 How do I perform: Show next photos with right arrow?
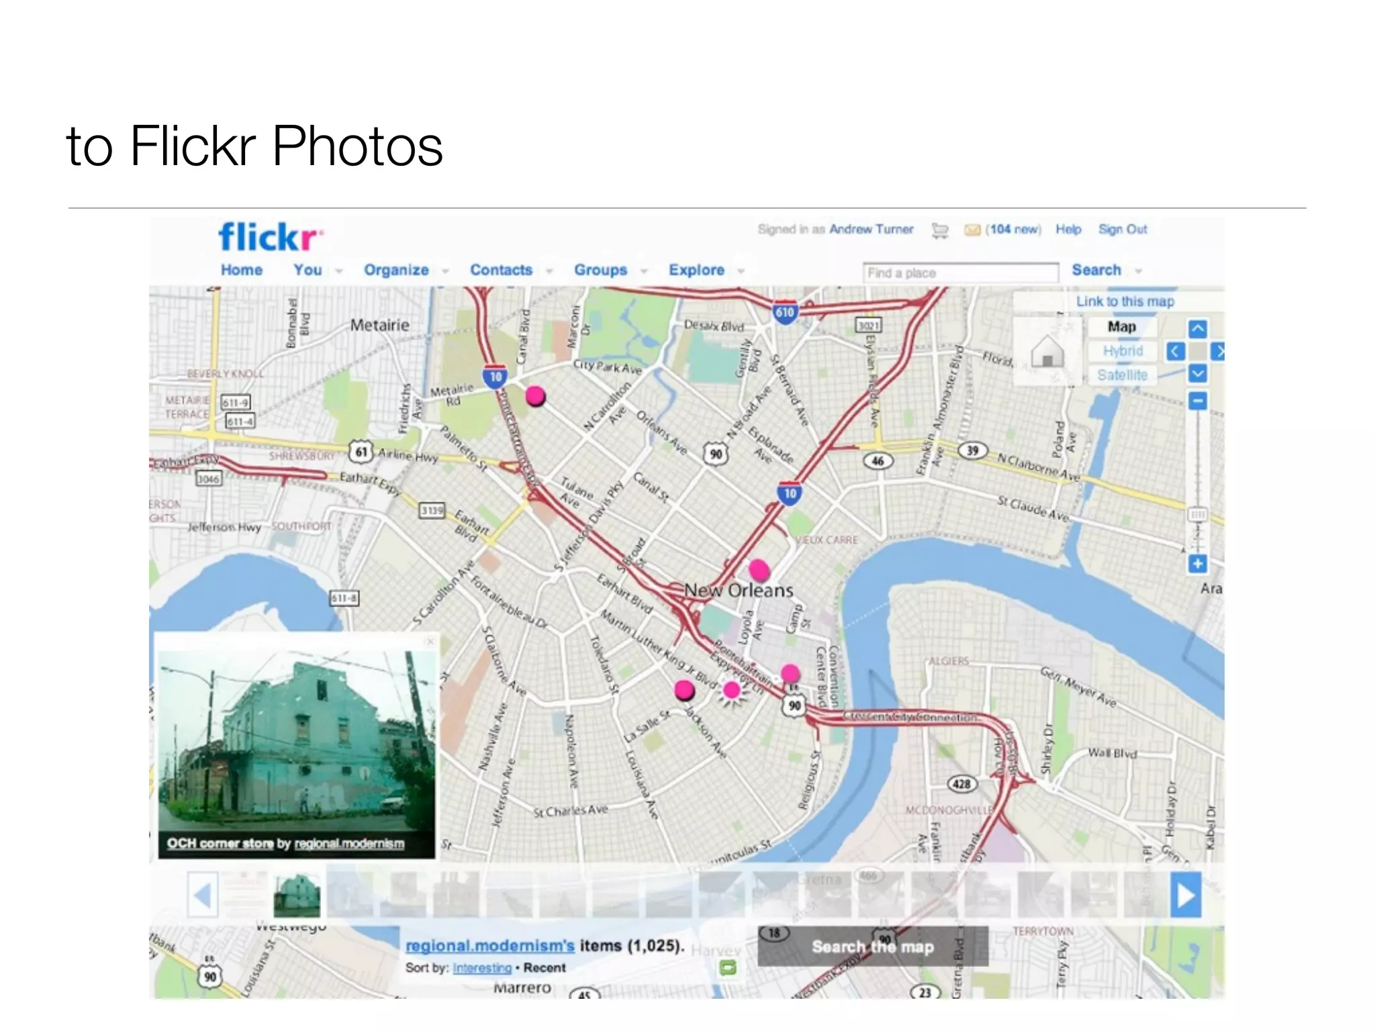1186,895
